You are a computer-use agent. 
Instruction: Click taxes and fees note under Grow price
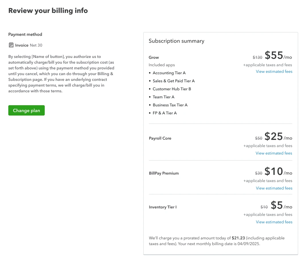pos(267,65)
